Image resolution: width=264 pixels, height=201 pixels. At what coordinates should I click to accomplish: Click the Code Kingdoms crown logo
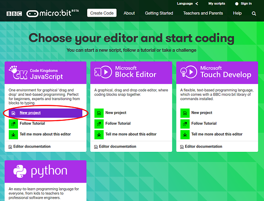(18, 72)
